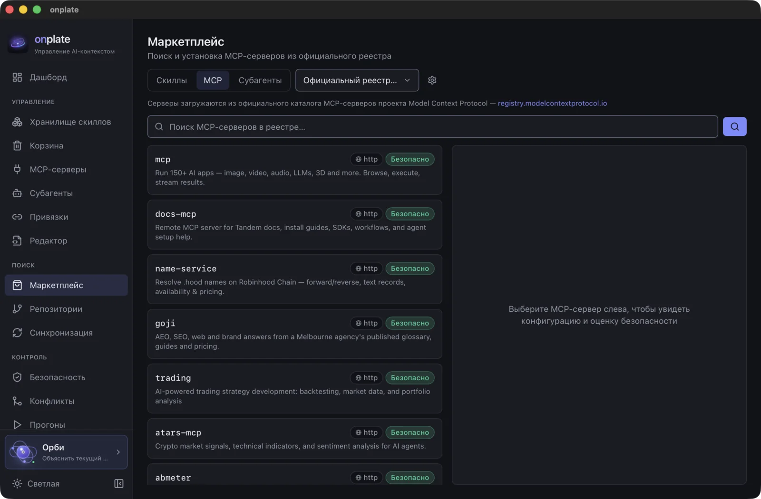This screenshot has width=761, height=499.
Task: Select the mcp server card
Action: pyautogui.click(x=294, y=170)
